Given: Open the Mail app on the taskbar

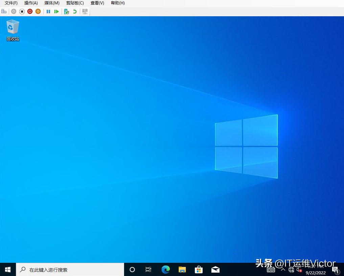Looking at the screenshot, I should click(x=215, y=269).
